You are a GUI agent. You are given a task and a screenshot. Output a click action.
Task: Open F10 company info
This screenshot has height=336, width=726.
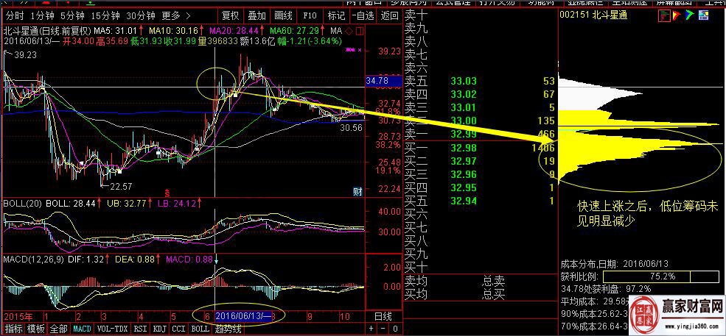[310, 15]
